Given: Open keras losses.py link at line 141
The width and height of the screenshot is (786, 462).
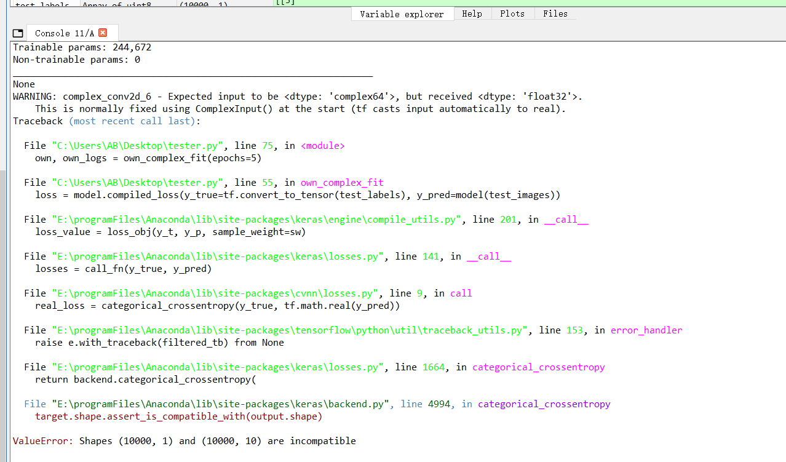Looking at the screenshot, I should pos(218,257).
